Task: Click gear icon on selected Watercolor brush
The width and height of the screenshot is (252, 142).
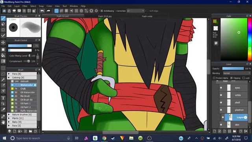Action: [x=35, y=85]
